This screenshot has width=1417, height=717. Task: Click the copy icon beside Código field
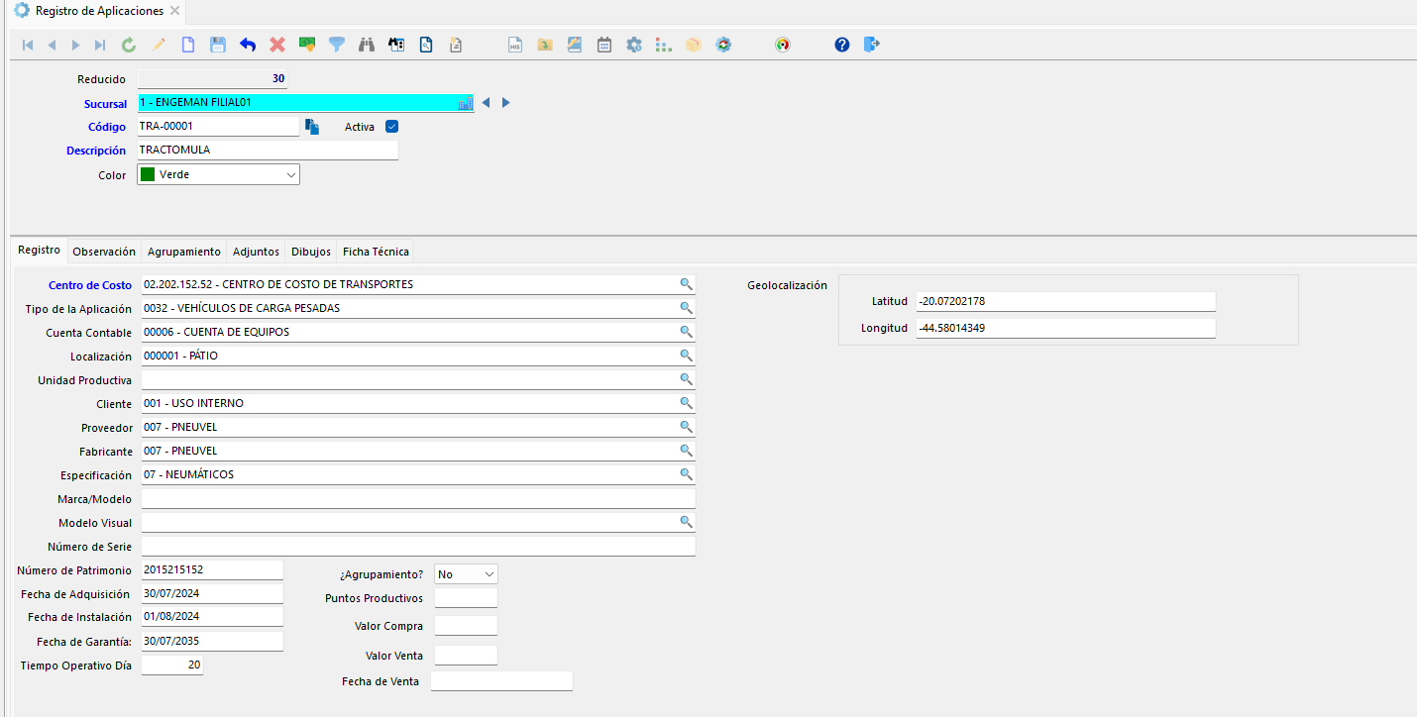point(312,127)
